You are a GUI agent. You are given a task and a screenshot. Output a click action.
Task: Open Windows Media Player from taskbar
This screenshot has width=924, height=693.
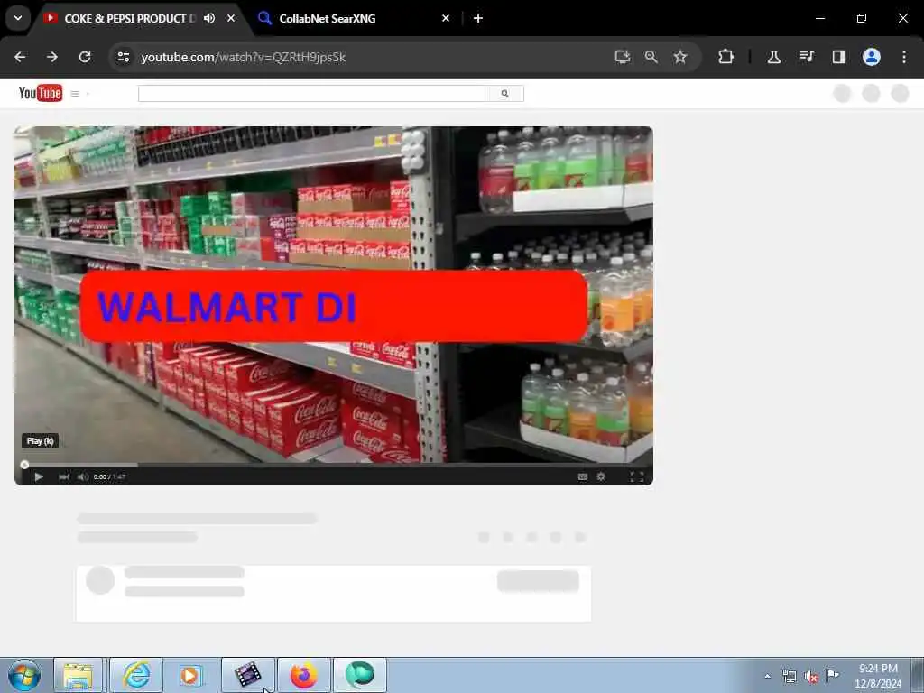pyautogui.click(x=190, y=675)
